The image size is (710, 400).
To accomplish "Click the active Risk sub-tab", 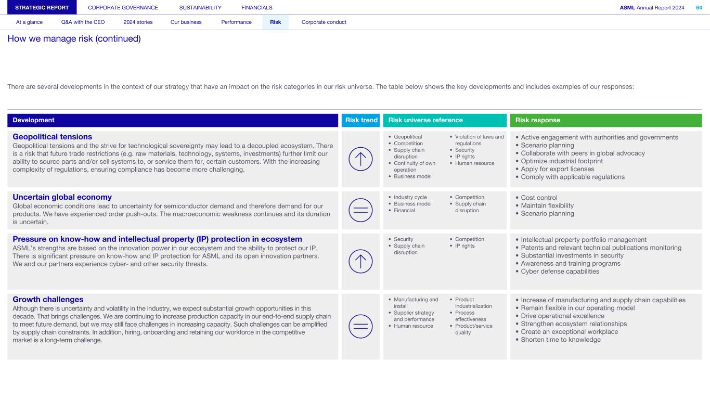I will click(x=275, y=22).
